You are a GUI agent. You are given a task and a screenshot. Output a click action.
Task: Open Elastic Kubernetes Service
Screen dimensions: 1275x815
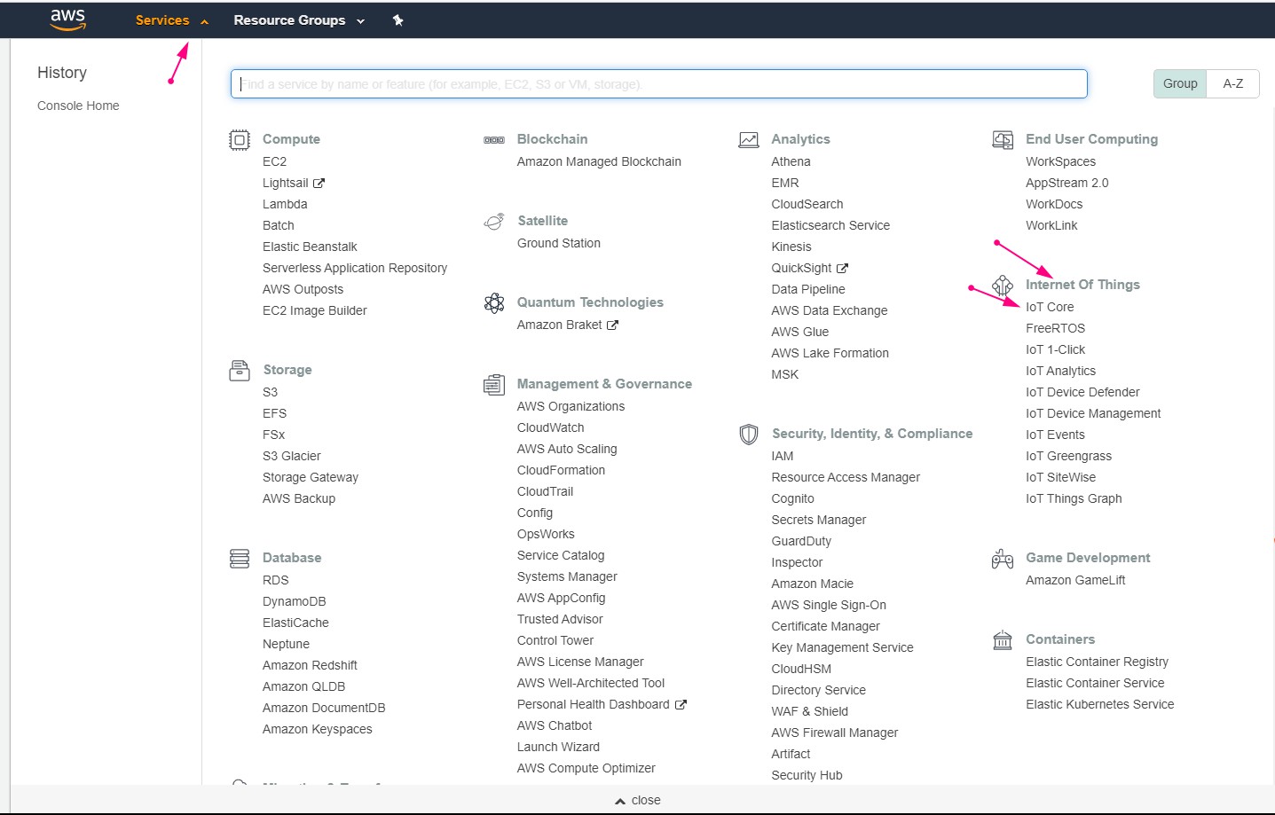[x=1100, y=704]
